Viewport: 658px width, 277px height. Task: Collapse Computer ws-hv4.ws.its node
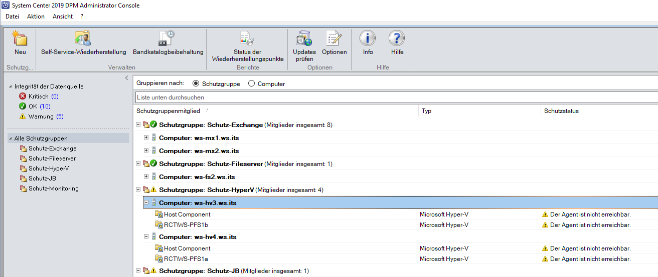point(146,236)
